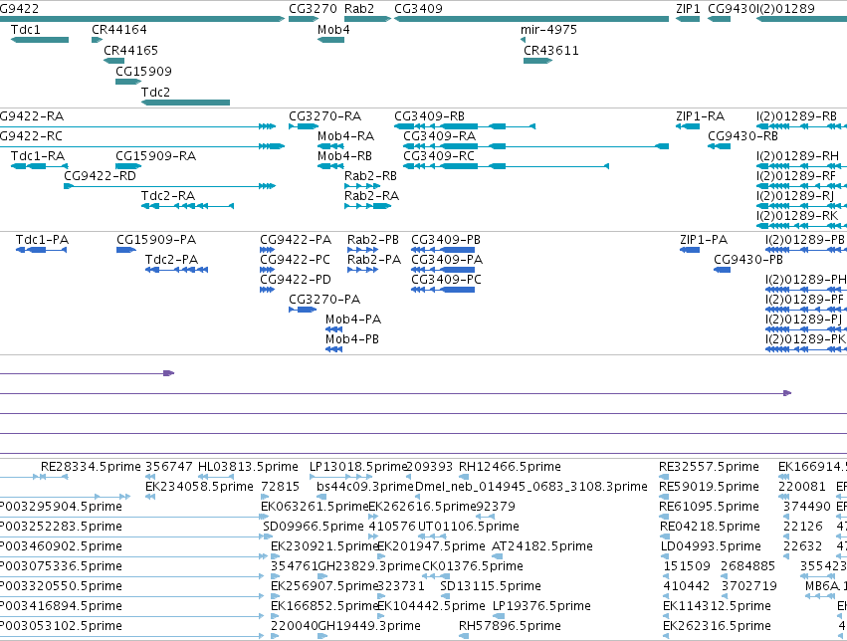This screenshot has width=847, height=641.
Task: Click the RE59019.5prime EST label
Action: pos(709,487)
